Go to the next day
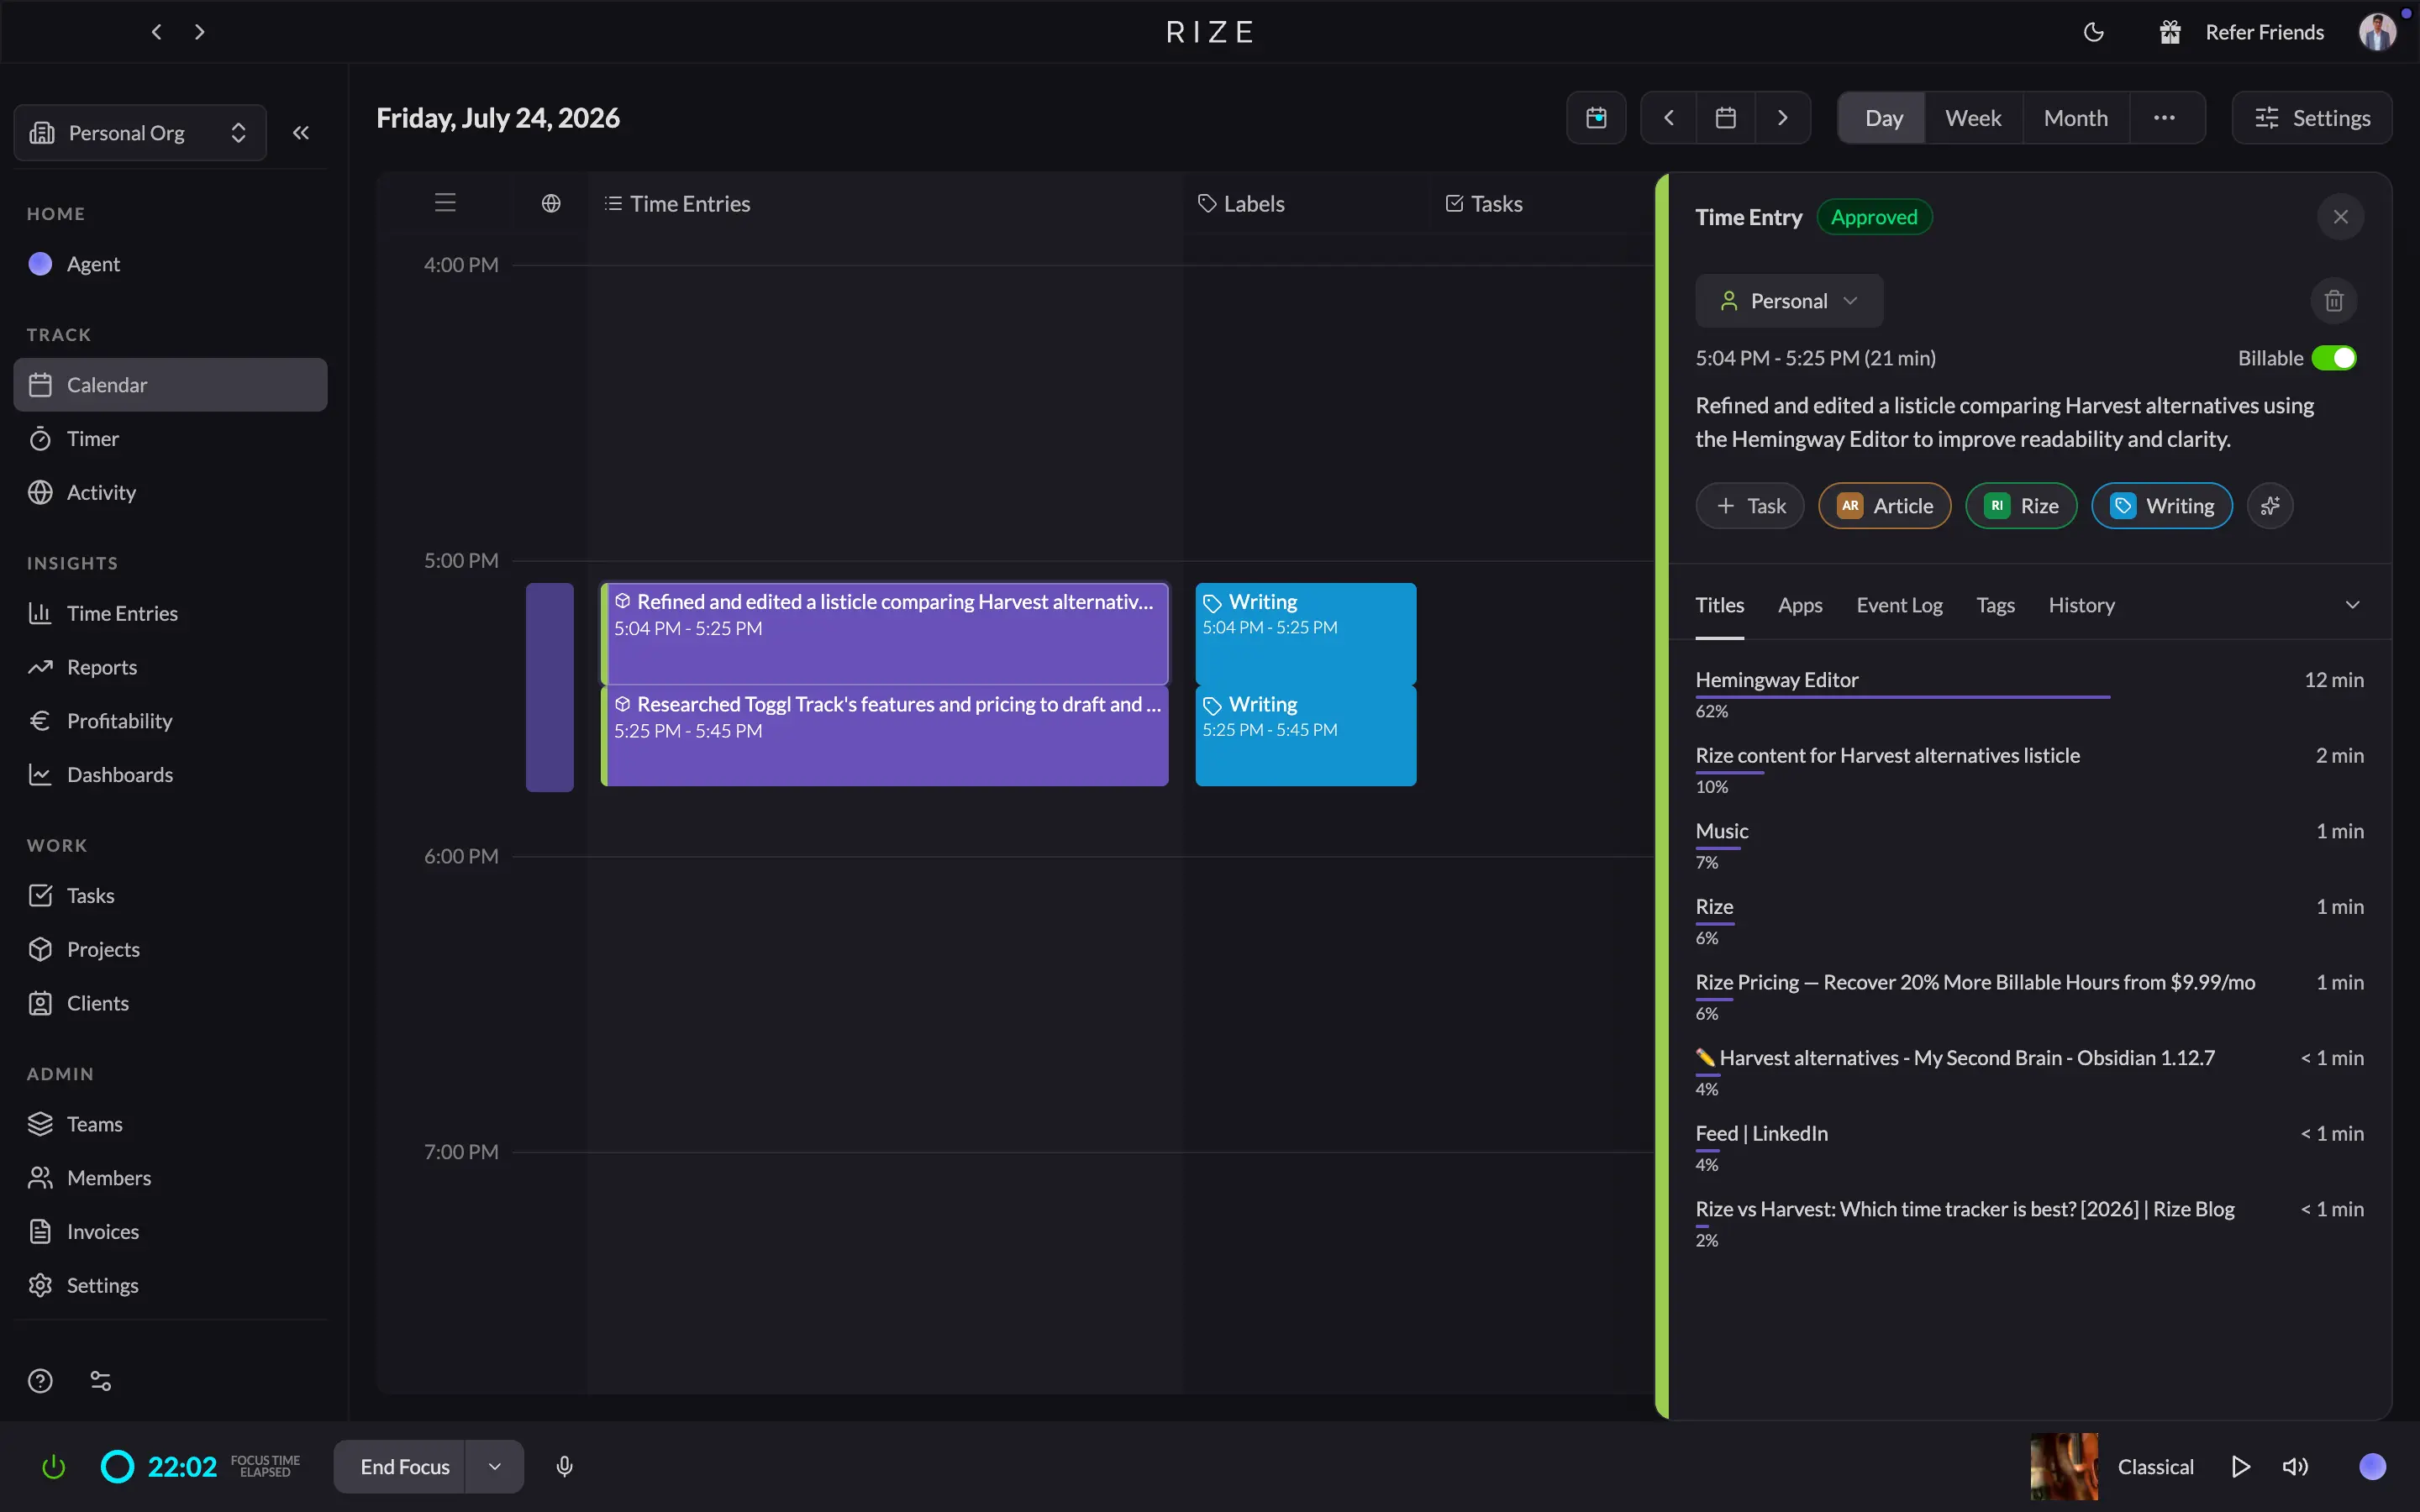Image resolution: width=2420 pixels, height=1512 pixels. point(1783,118)
